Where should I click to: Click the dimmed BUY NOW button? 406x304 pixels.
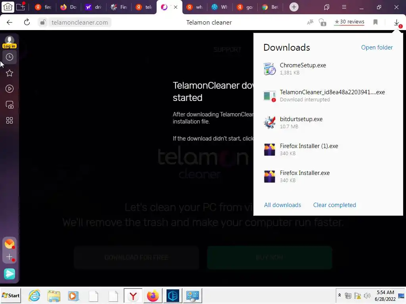[270, 257]
